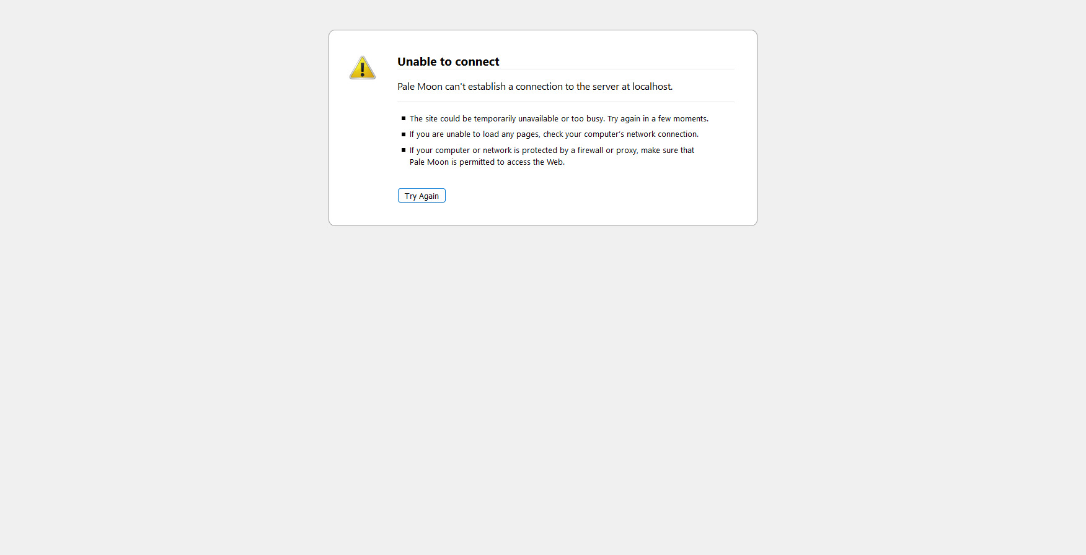The height and width of the screenshot is (555, 1086).
Task: Click the square bullet before "If you are unable"
Action: click(404, 134)
